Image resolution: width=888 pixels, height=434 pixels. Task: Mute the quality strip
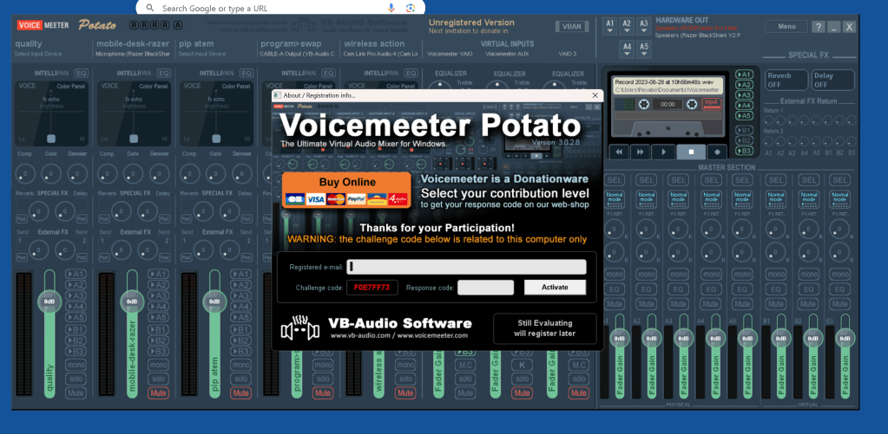tap(76, 392)
